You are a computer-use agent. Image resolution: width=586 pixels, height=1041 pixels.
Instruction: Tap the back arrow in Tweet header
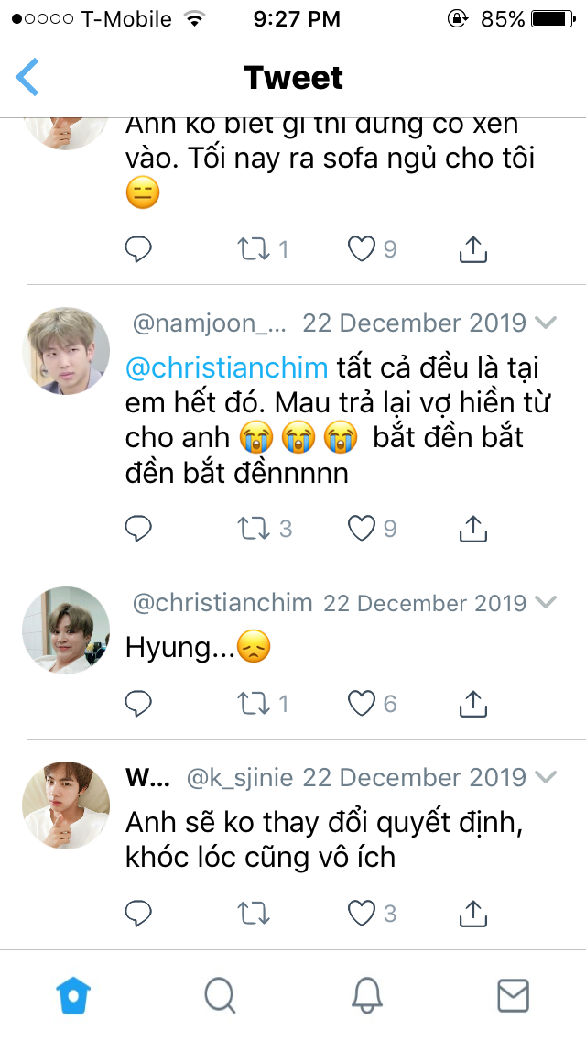28,77
